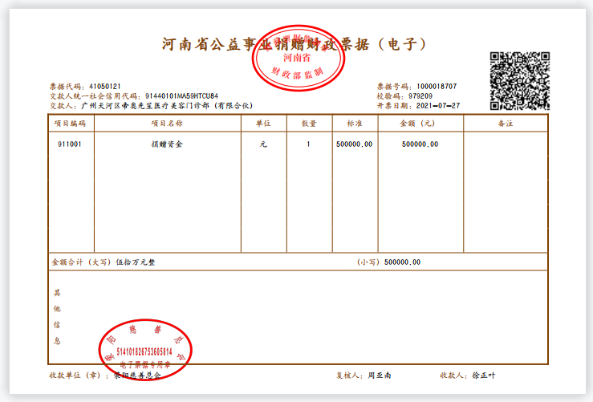Select the 票据代码 value 41050121
The height and width of the screenshot is (402, 593).
105,87
